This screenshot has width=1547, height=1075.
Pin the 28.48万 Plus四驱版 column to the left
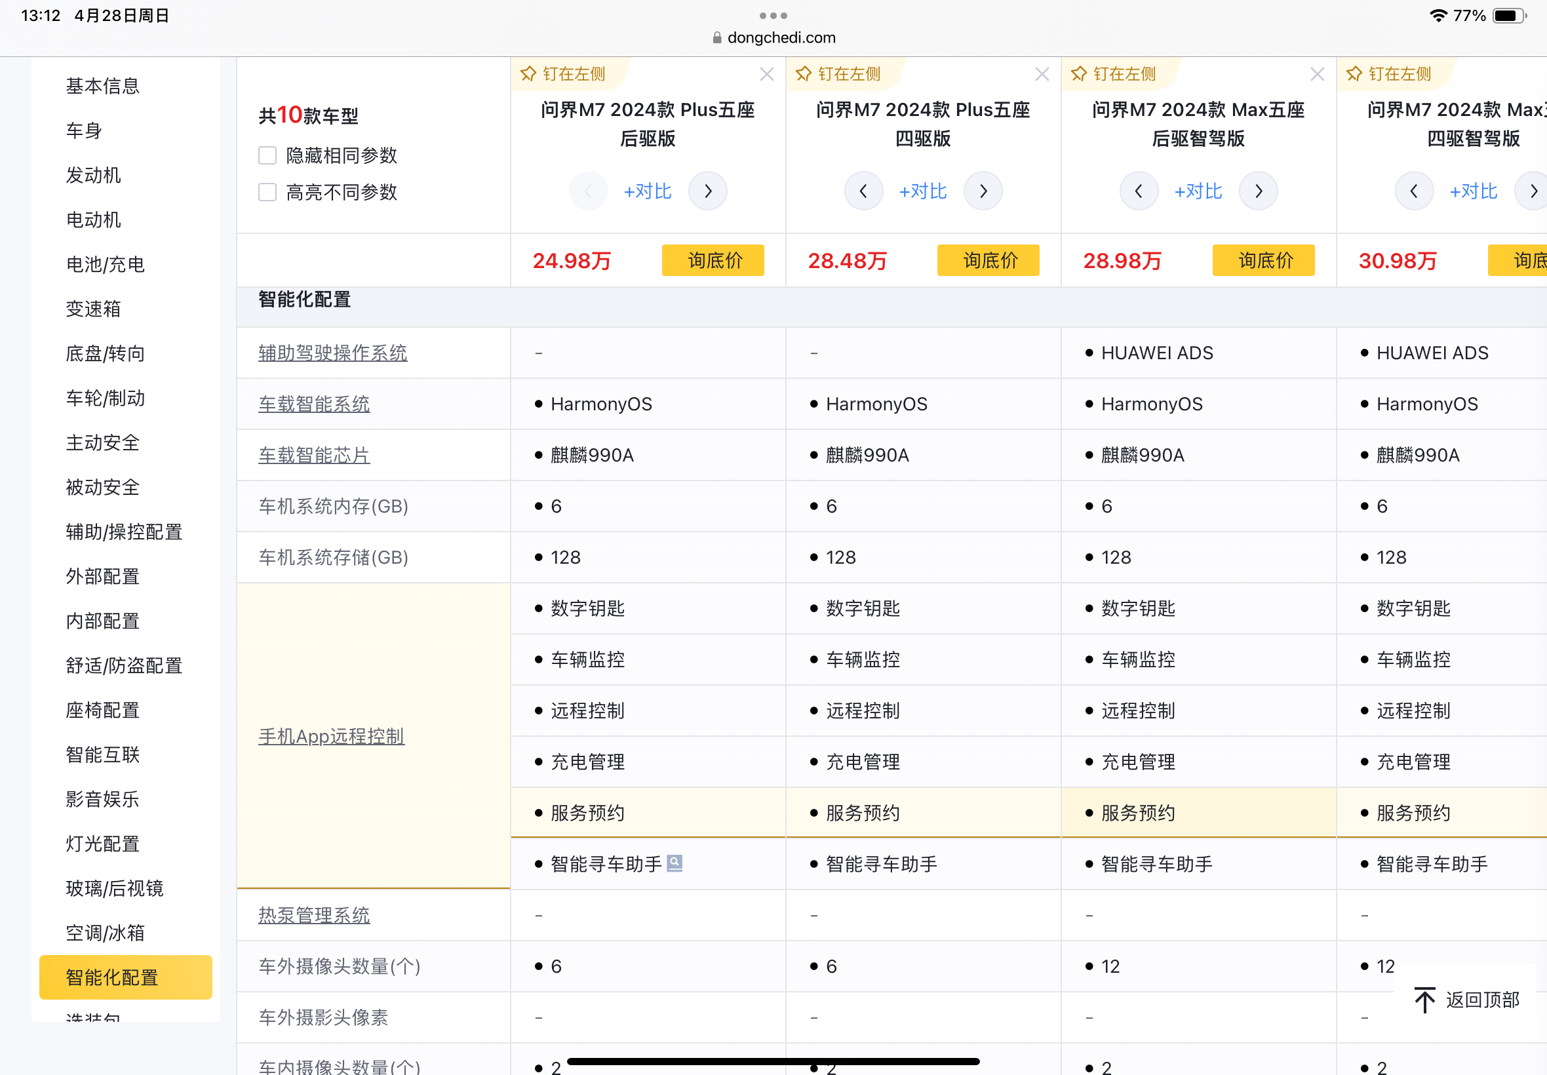point(838,74)
